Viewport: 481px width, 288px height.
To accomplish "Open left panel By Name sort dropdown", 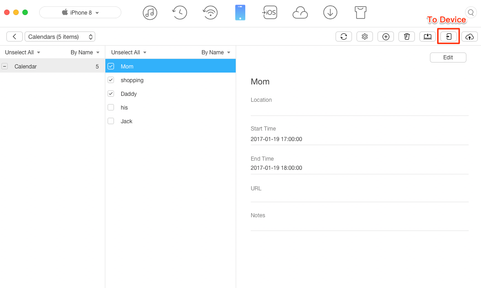I will click(85, 52).
